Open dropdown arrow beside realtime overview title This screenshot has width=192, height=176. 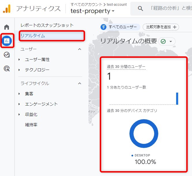click(171, 41)
